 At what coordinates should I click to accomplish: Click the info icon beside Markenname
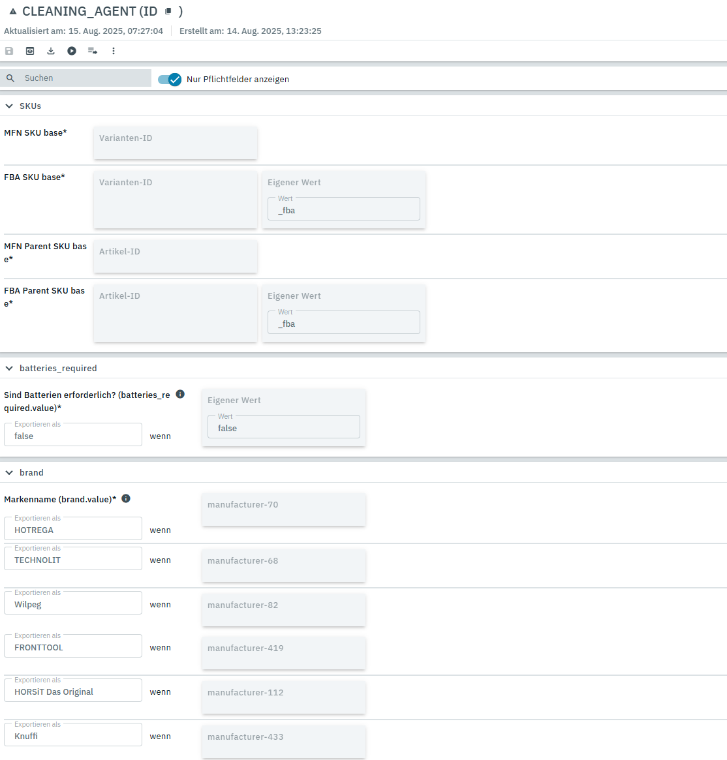126,498
